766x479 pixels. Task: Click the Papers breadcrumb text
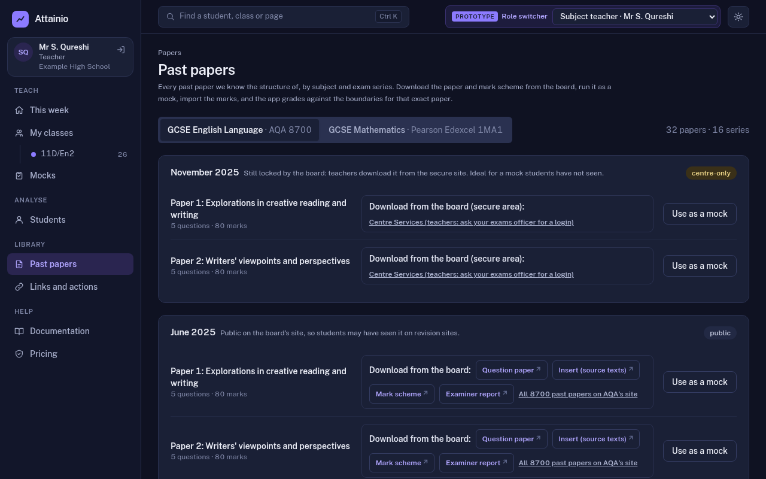coord(169,53)
